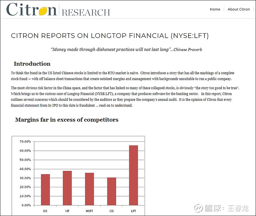Click the Longtop Financial report title
The image size is (256, 216).
click(x=110, y=36)
